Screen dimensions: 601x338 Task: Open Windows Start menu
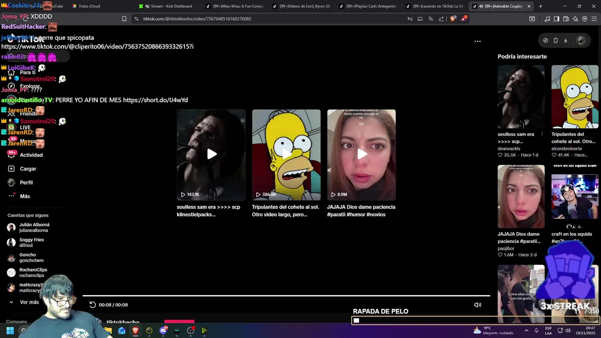pyautogui.click(x=10, y=330)
